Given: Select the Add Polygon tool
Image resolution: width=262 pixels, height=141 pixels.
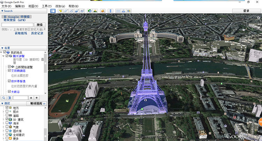Looking at the screenshot, I should coord(66,11).
